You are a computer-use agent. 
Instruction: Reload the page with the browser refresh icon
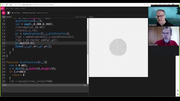(x=7, y=5)
